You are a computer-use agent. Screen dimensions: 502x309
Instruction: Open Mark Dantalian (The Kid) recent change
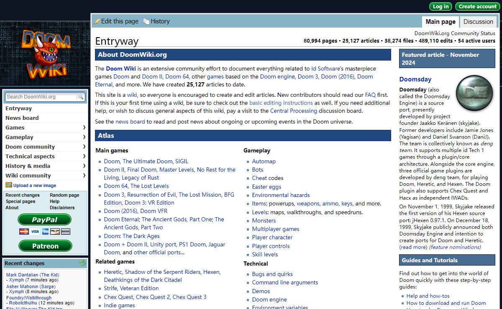pyautogui.click(x=33, y=275)
